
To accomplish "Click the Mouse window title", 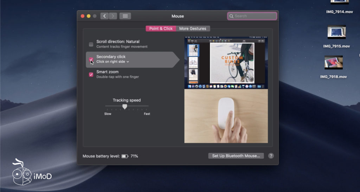I will (x=178, y=16).
